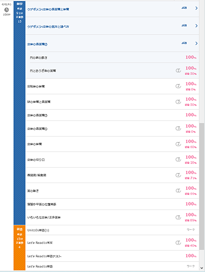Click the 100% score on the 円の弧の長さ row

pos(191,57)
